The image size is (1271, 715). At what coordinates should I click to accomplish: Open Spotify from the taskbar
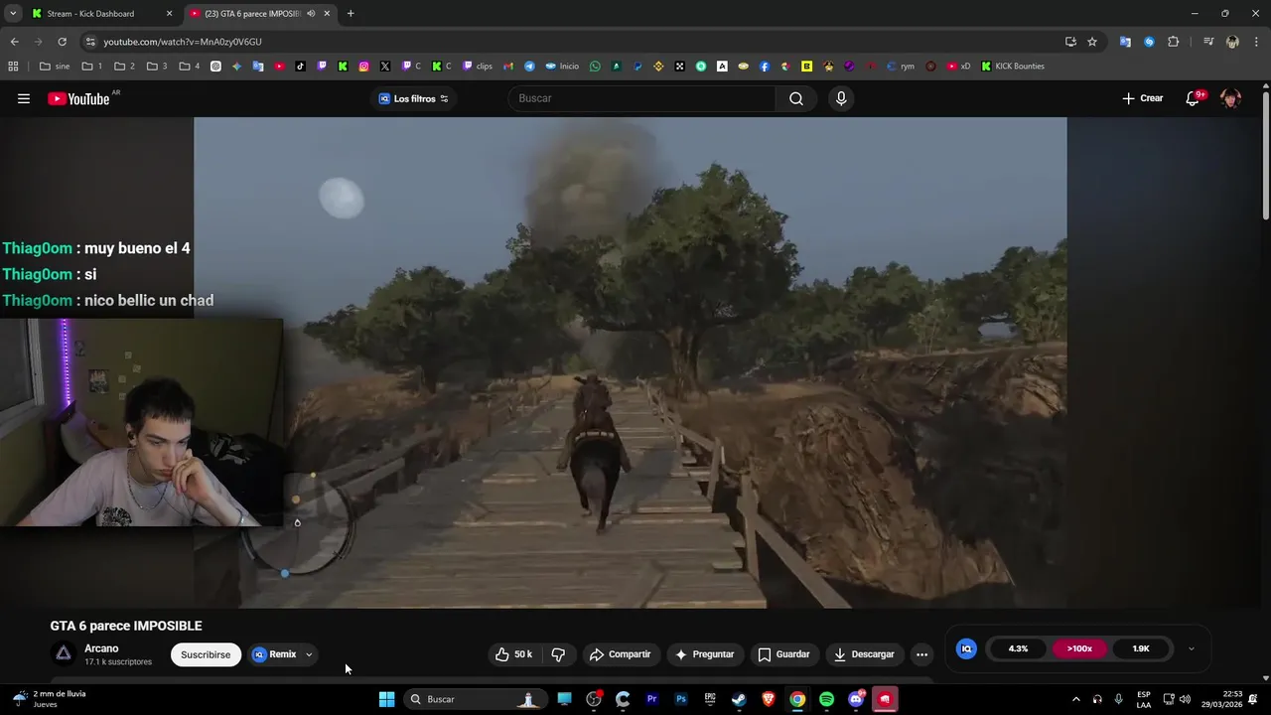click(x=826, y=699)
